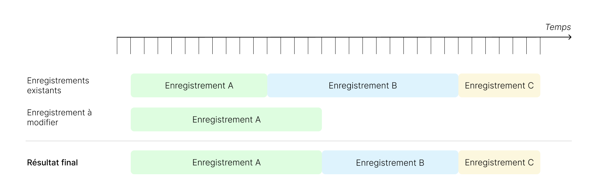This screenshot has height=196, width=597.
Task: Click the tick aligned with Enregistrement A's start
Action: pos(131,46)
